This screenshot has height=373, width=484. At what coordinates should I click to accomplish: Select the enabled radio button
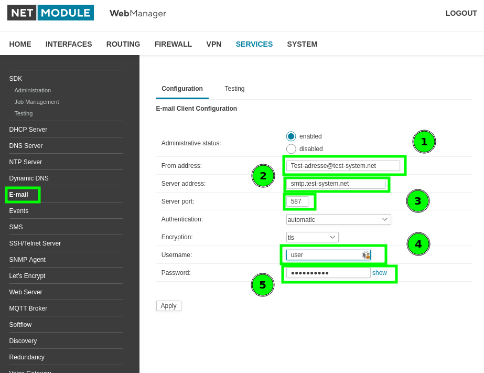click(291, 136)
